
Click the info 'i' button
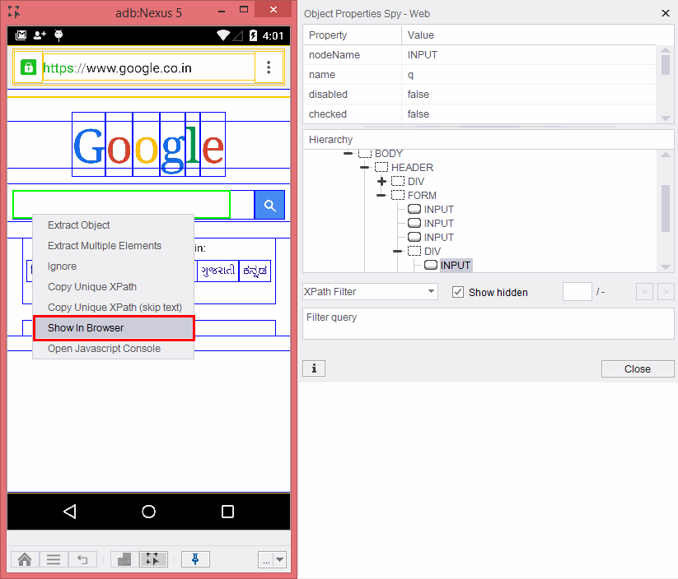[x=314, y=368]
